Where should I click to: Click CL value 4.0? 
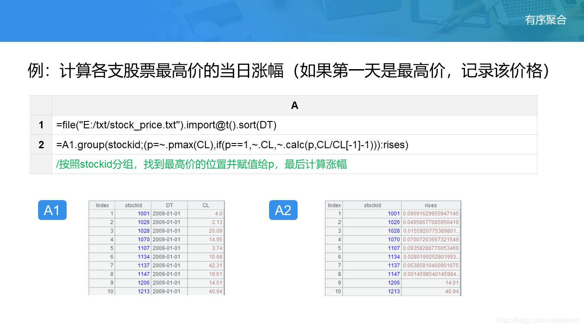[218, 213]
